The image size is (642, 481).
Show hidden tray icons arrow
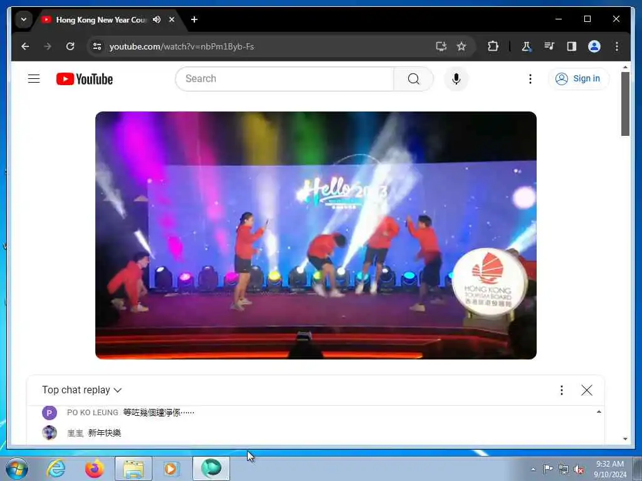pyautogui.click(x=533, y=469)
